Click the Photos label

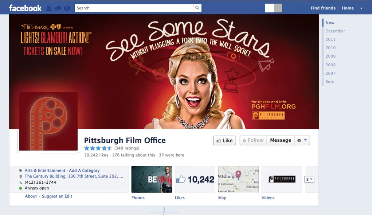138,198
